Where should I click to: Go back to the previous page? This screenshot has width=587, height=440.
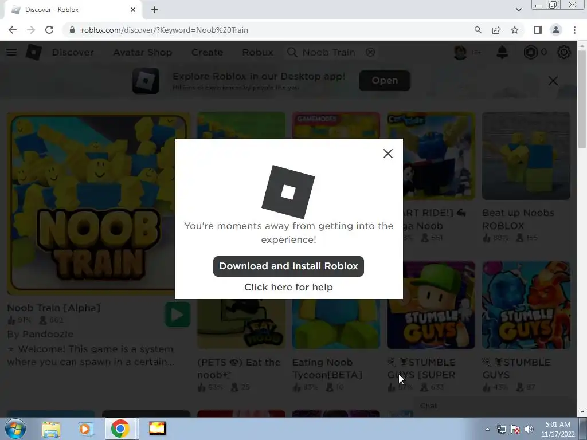pos(13,30)
